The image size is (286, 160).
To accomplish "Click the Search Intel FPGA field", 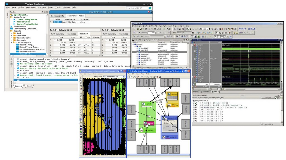I will (137, 8).
